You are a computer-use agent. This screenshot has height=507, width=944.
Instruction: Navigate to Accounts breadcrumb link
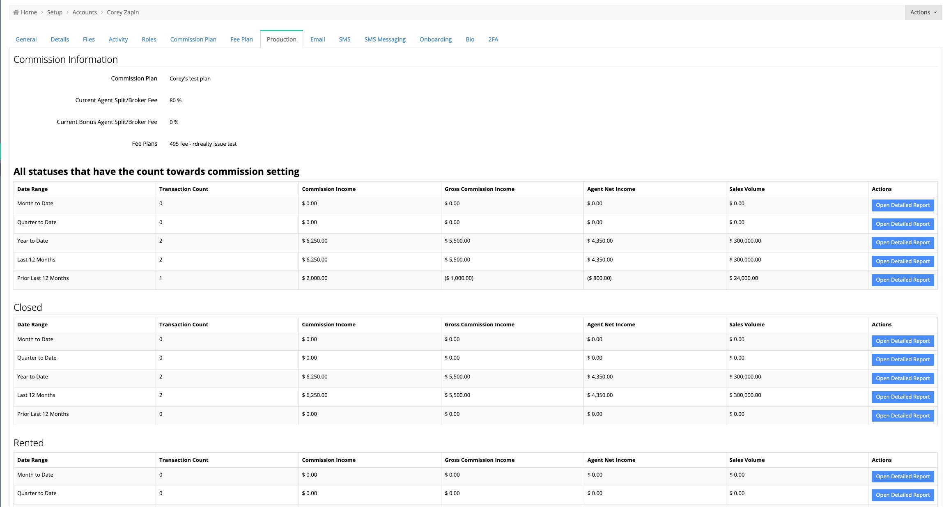85,12
